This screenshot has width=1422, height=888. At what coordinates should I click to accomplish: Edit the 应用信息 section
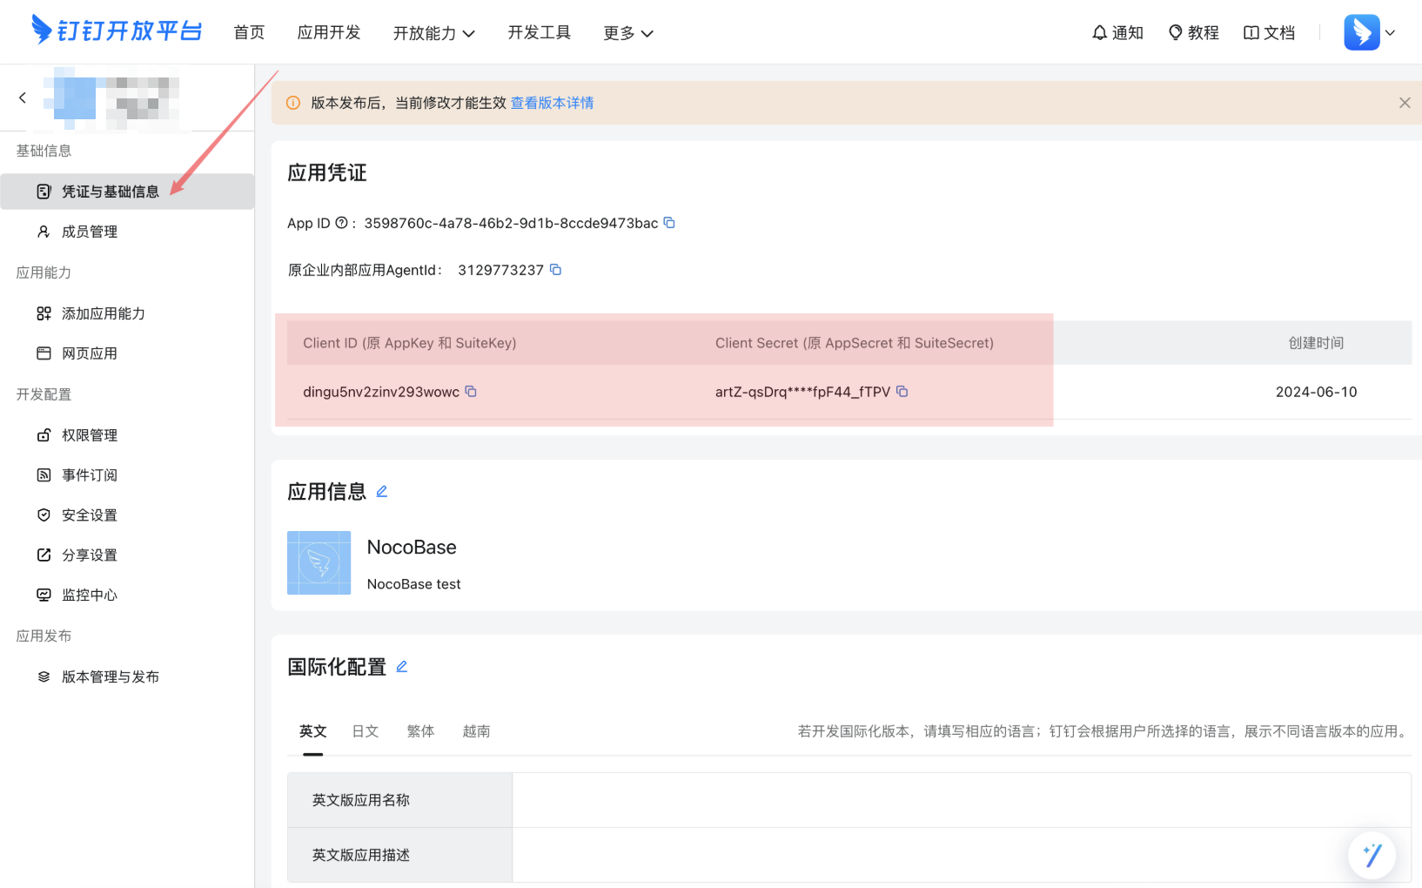[x=382, y=492]
